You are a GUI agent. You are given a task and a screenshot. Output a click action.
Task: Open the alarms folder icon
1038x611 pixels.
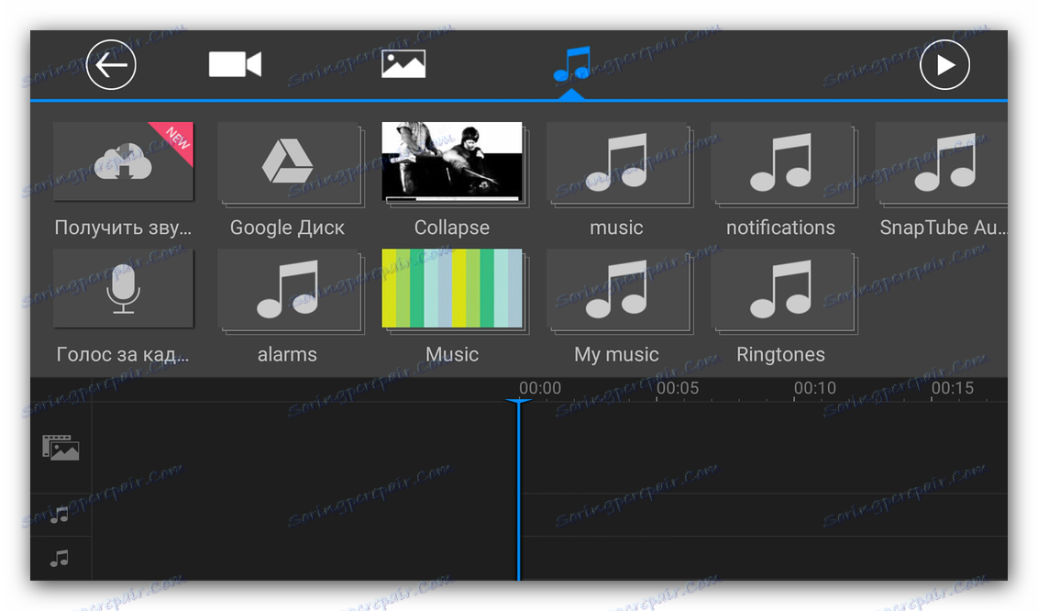[x=287, y=288]
